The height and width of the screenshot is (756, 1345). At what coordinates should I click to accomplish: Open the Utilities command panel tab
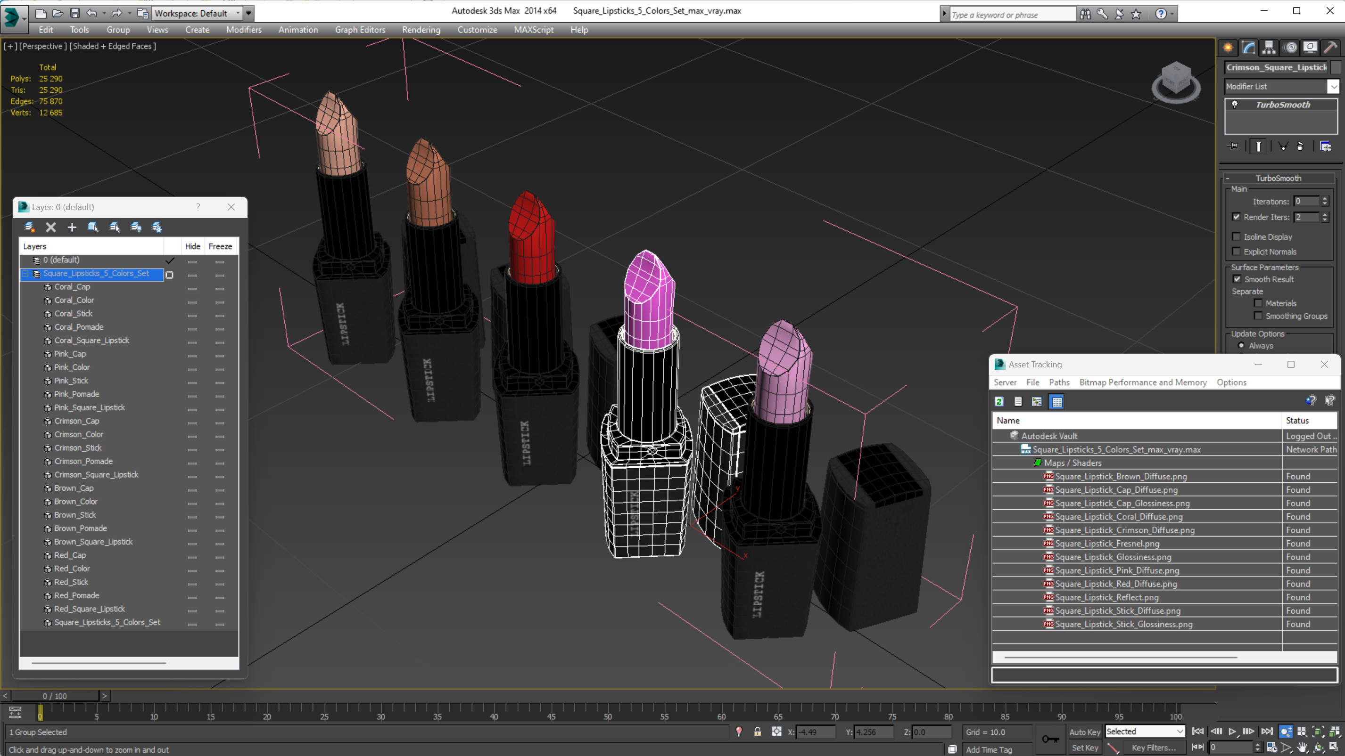[x=1330, y=48]
